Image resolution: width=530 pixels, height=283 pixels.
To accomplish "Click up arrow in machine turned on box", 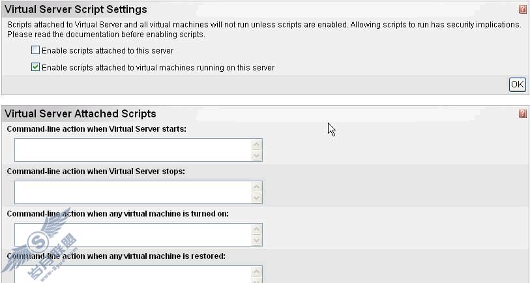I will click(x=257, y=230).
